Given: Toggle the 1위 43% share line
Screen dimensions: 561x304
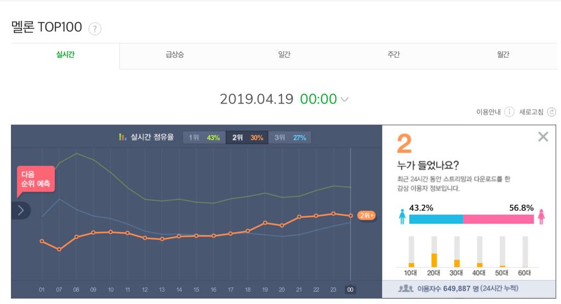Looking at the screenshot, I should tap(204, 137).
